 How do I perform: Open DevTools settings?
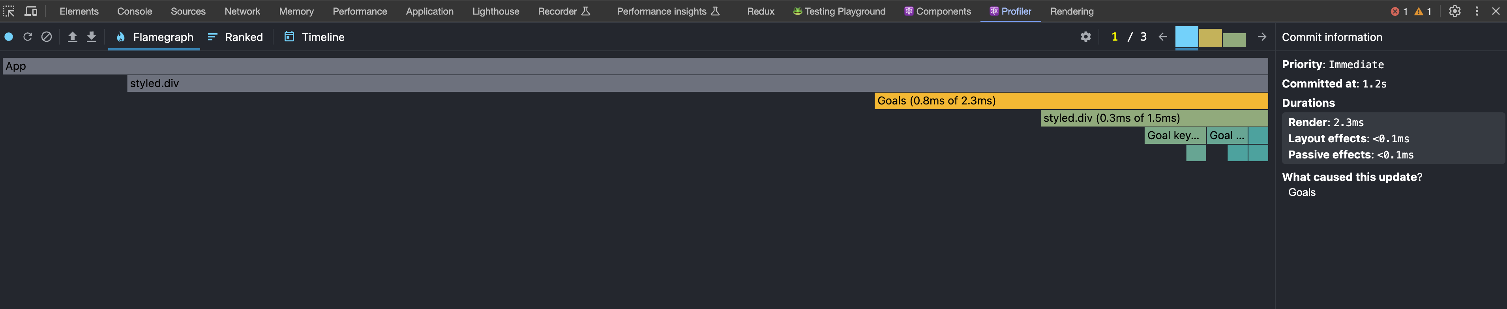coord(1455,11)
